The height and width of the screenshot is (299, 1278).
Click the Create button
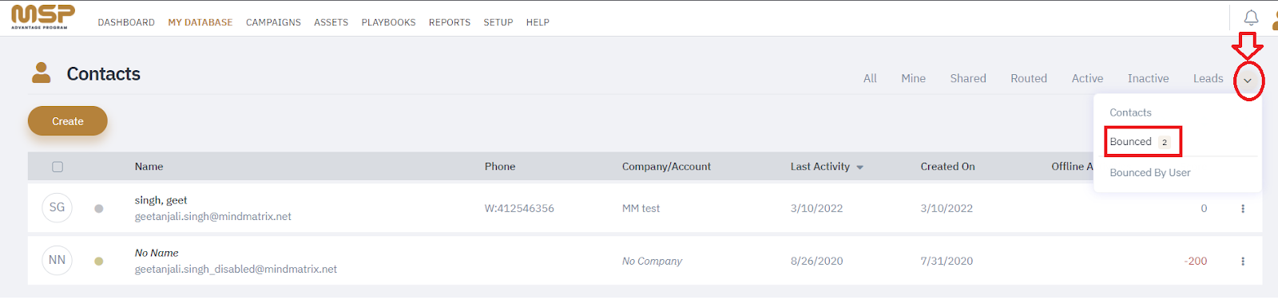(68, 121)
